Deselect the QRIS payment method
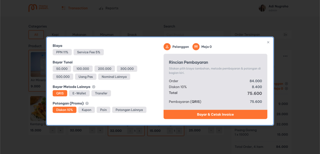320x154 pixels. [x=60, y=93]
